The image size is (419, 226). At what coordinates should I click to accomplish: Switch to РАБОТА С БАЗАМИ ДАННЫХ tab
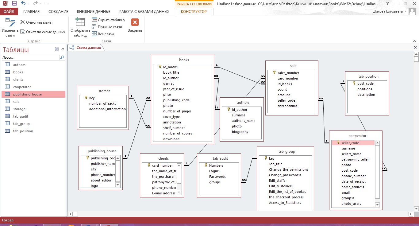144,12
